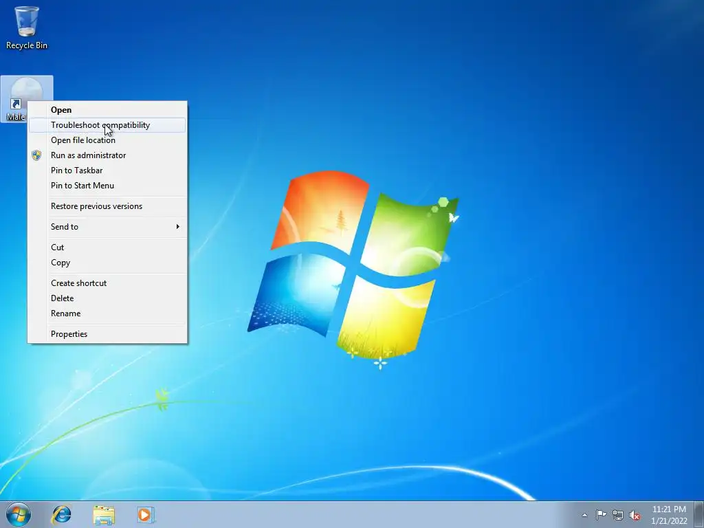Select Run as administrator
The image size is (704, 528).
107,155
